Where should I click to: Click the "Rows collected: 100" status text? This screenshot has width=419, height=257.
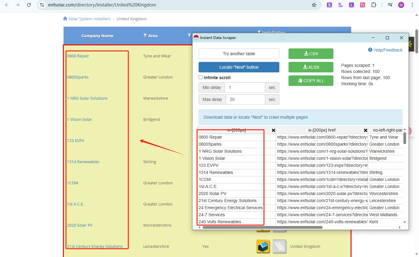pyautogui.click(x=360, y=71)
